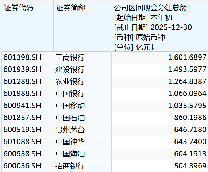Select name cell 中国银行
The image size is (208, 172).
click(82, 94)
